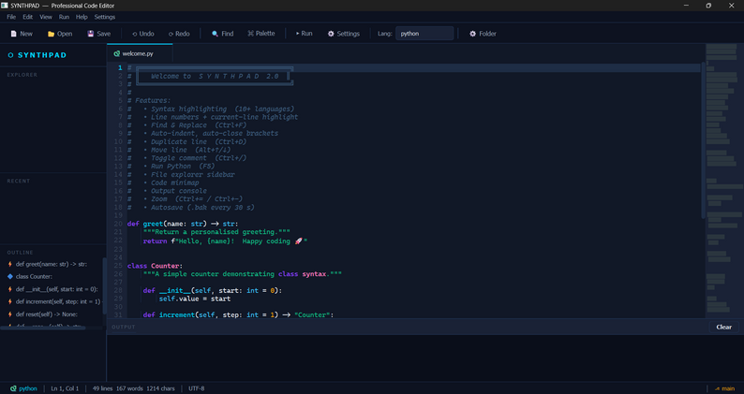The image size is (744, 394).
Task: Open the View menu
Action: click(46, 17)
